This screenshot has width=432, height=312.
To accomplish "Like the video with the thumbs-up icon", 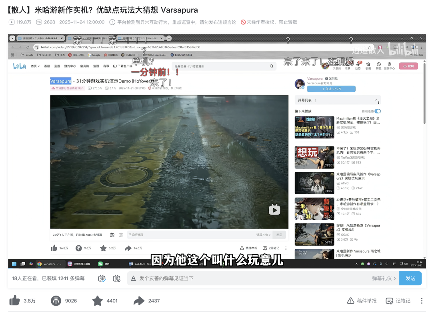I will pyautogui.click(x=15, y=302).
